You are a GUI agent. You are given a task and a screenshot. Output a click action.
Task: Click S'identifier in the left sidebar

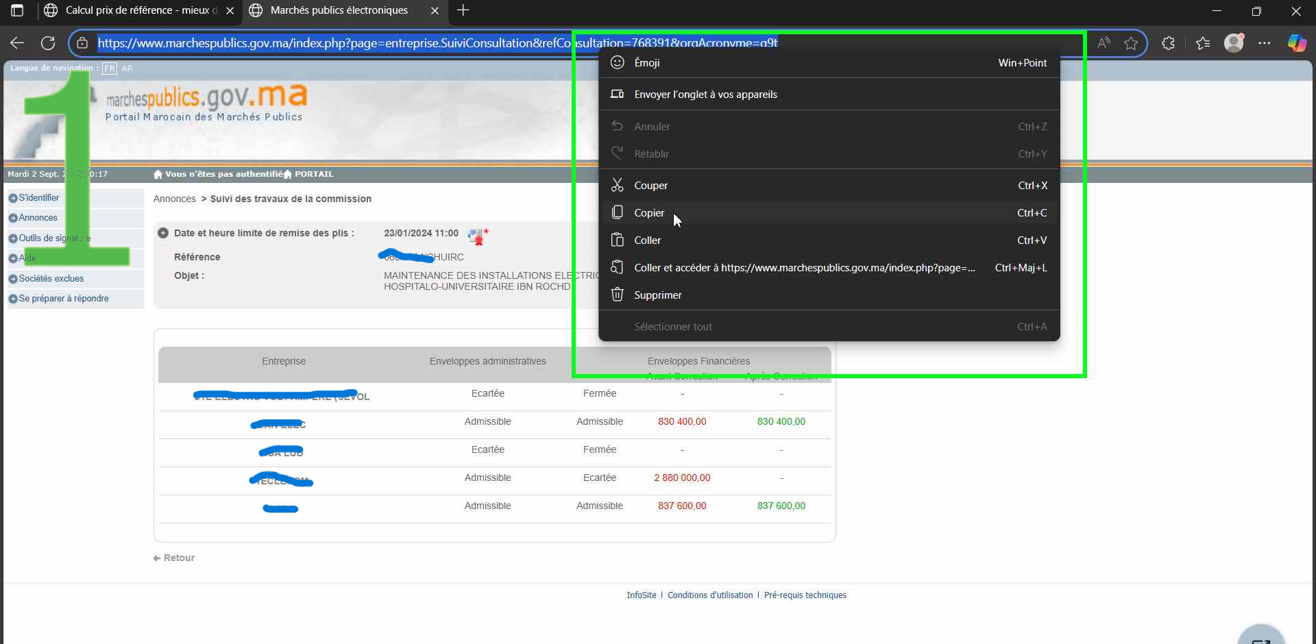point(38,198)
